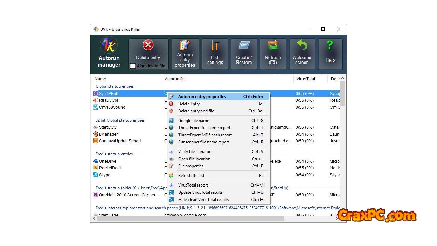Select the RocketDock startup entry
This screenshot has width=437, height=246.
(x=110, y=168)
